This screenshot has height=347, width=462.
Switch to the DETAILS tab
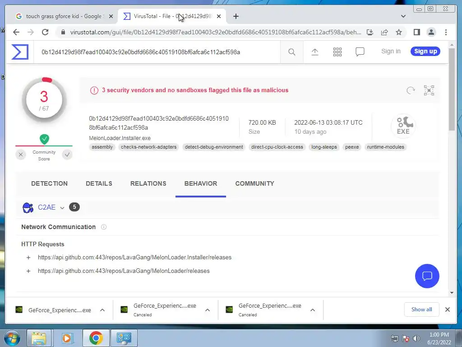(99, 183)
